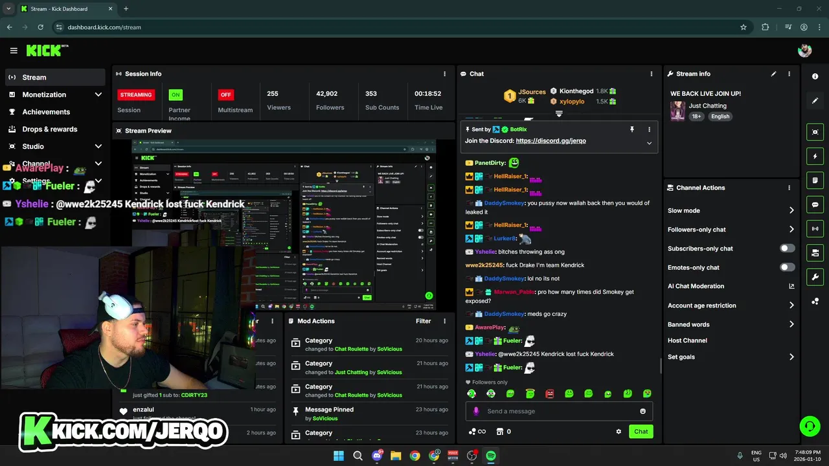Click the three-dots cluster icon in right rail
This screenshot has height=466, width=829.
pos(815,302)
